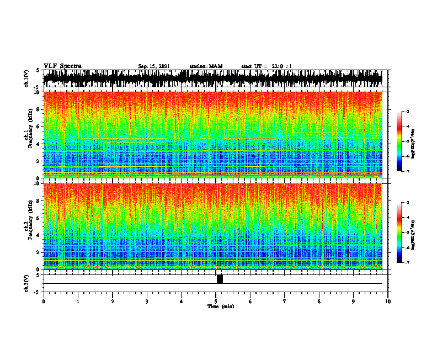Click the "10" kHz tick on ch.1 frequency axis
This screenshot has width=437, height=338.
[37, 92]
